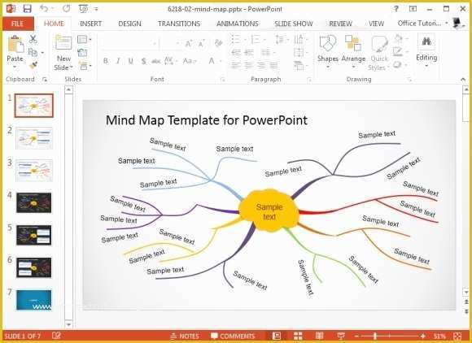The image size is (472, 343).
Task: Click the Paste clipboard icon
Action: 15,44
